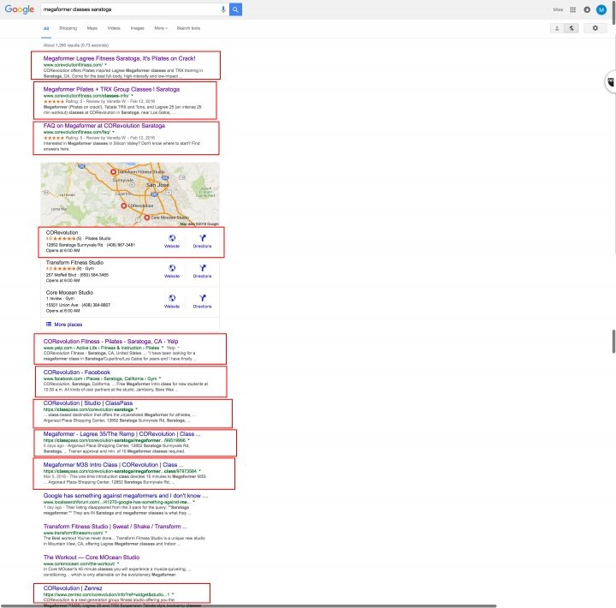
Task: Open arrow menu beside localsearchforum.com URL
Action: click(193, 502)
